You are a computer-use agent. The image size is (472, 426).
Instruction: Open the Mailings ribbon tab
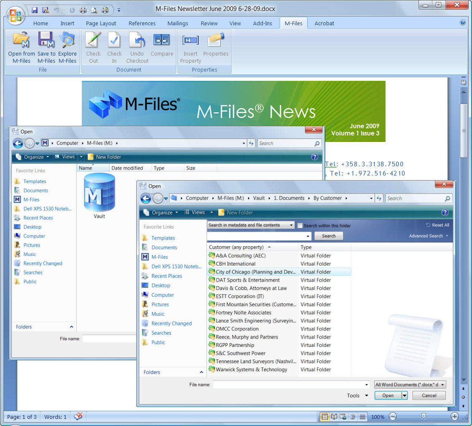(x=178, y=23)
